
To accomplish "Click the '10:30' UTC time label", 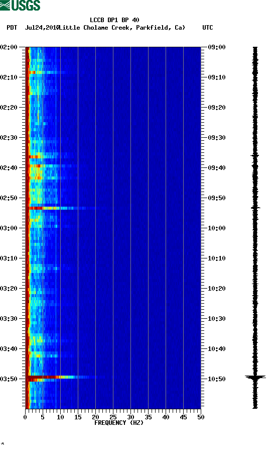I will coord(217,318).
